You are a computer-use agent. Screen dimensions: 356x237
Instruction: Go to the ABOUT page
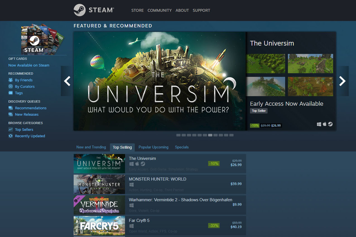182,10
